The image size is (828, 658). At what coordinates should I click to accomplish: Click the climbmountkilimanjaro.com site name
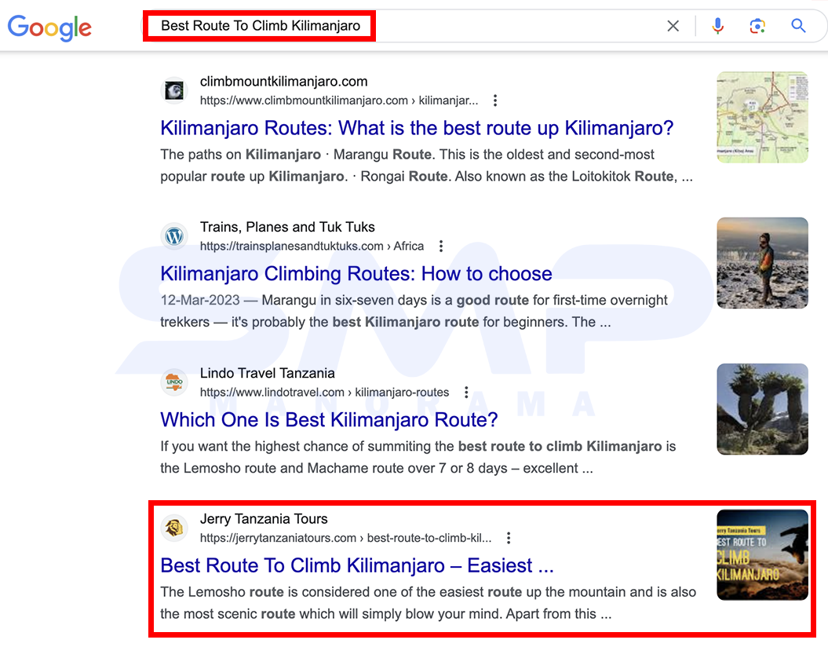coord(283,82)
